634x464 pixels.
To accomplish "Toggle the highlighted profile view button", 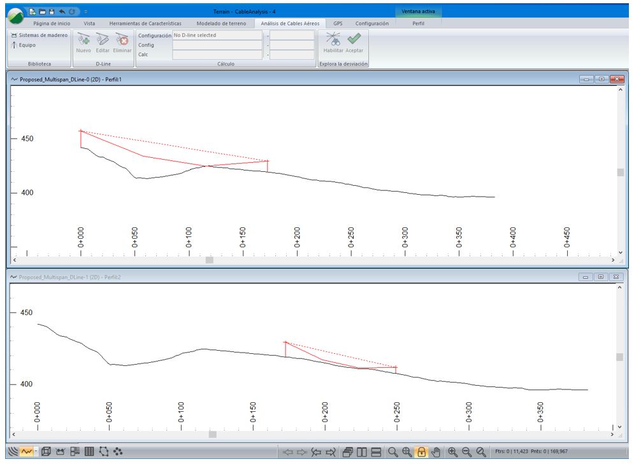I will click(x=27, y=452).
